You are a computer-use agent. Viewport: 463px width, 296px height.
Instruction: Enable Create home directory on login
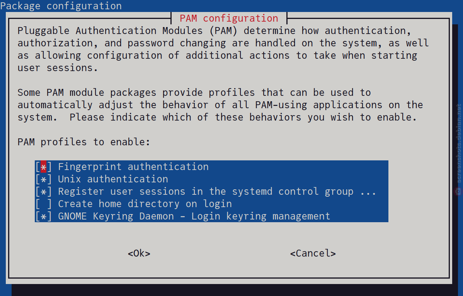click(43, 204)
